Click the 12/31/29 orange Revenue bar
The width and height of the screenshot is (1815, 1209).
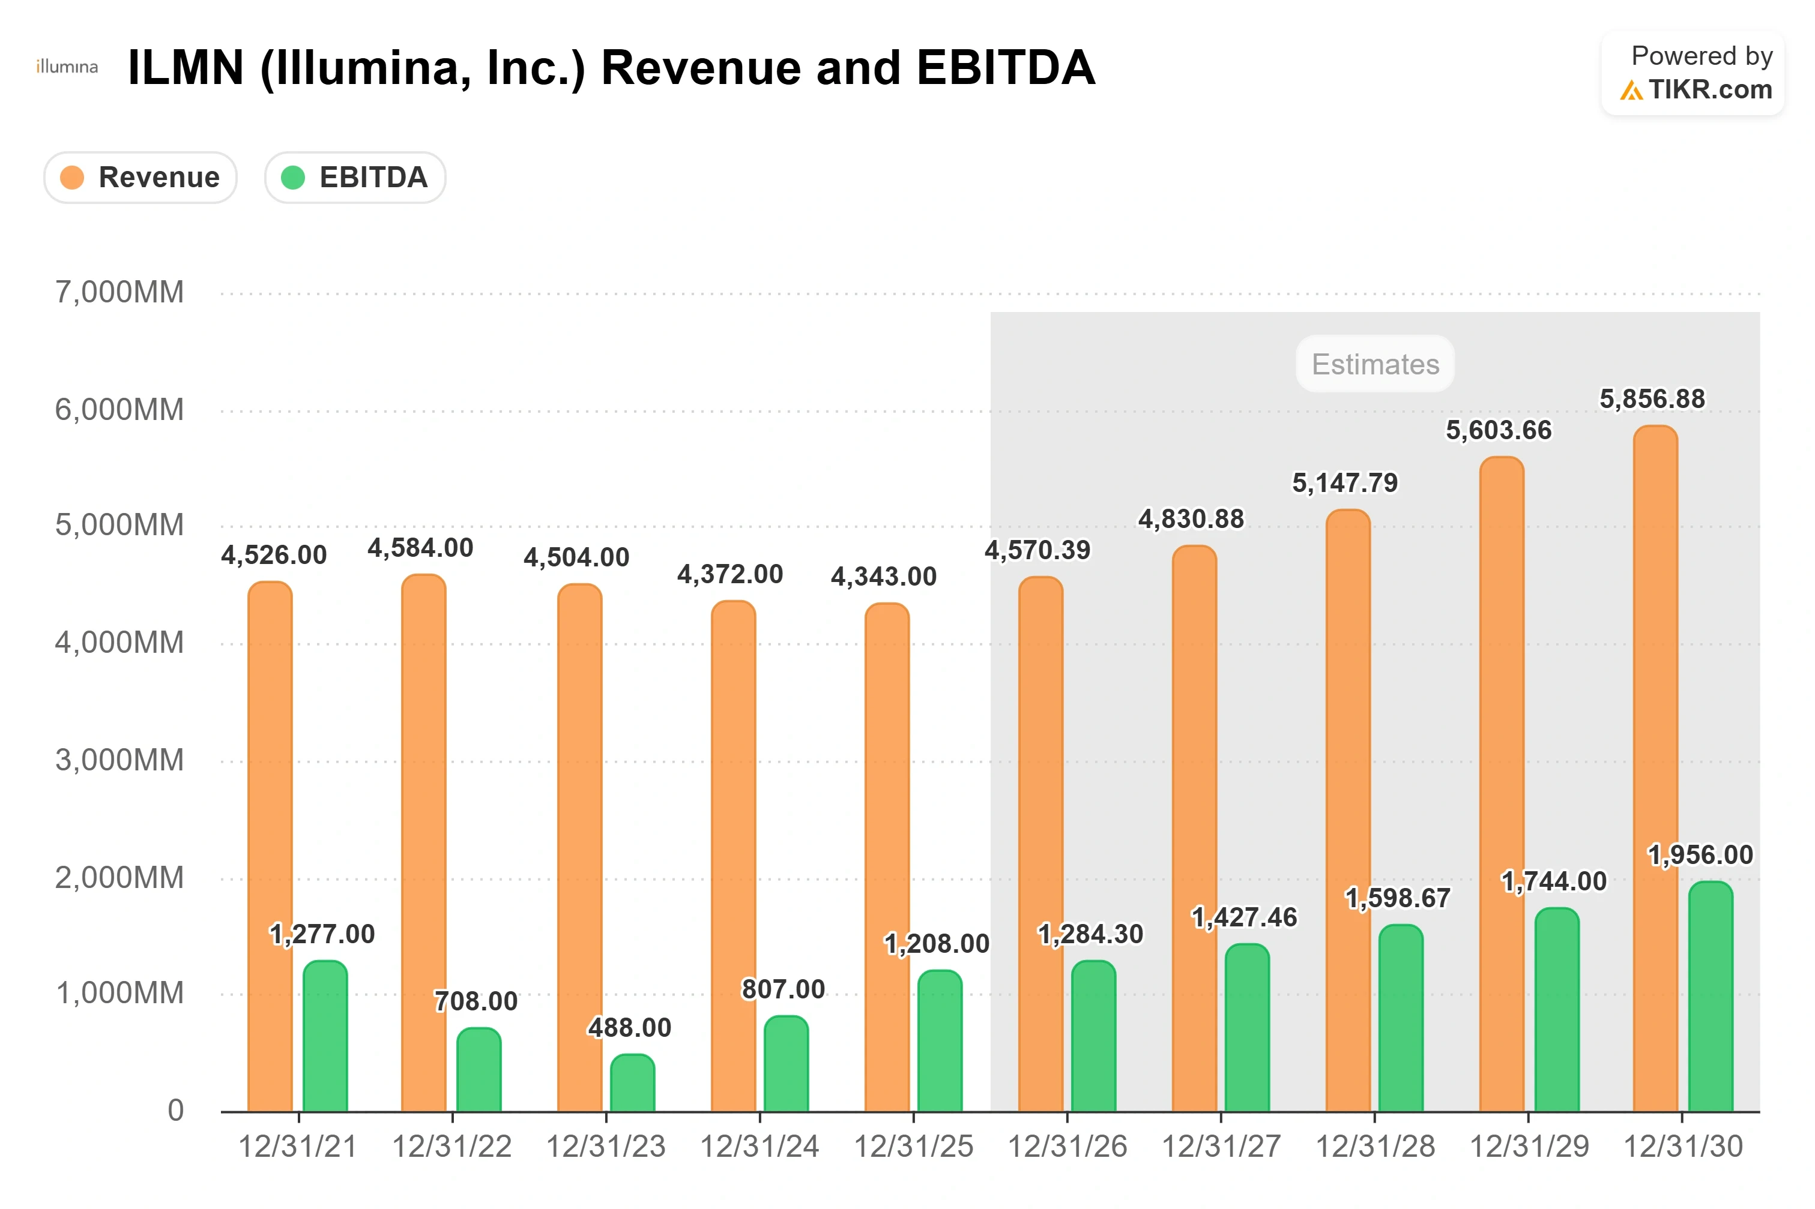point(1501,784)
